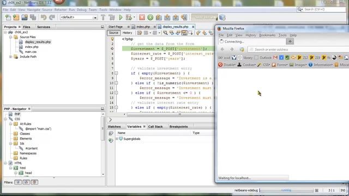349x196 pixels.
Task: Click the Build Project hammer icon
Action: pyautogui.click(x=103, y=17)
